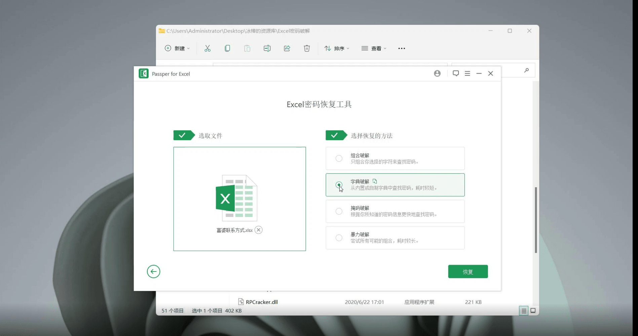This screenshot has width=638, height=336.
Task: Select the 组合破解 radio option
Action: pyautogui.click(x=339, y=158)
